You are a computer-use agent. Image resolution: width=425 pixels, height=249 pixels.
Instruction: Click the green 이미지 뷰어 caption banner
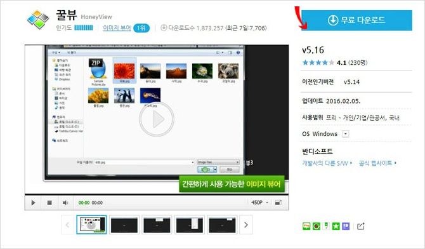(x=232, y=184)
